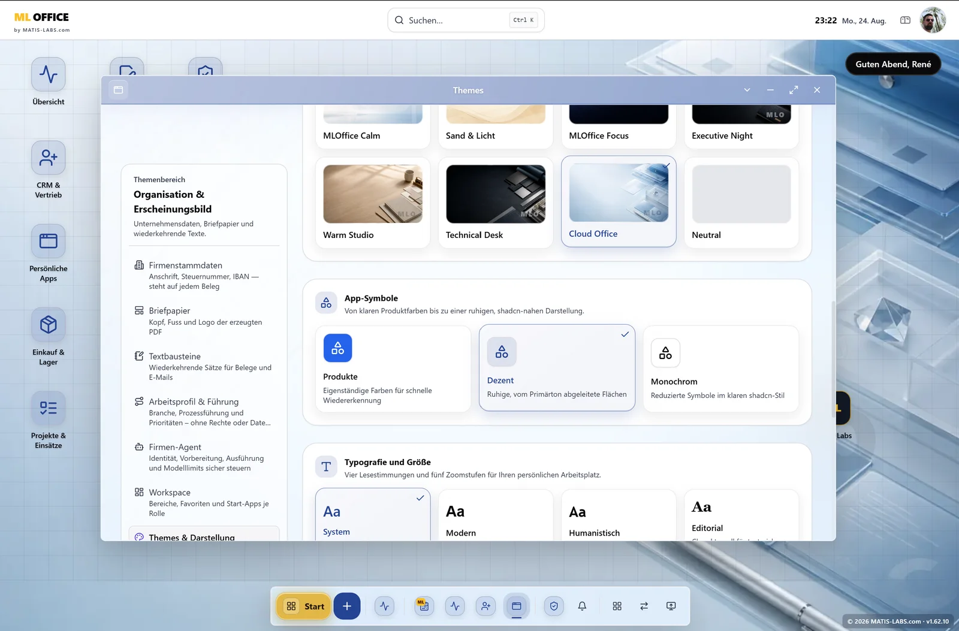The image size is (959, 631).
Task: Open the Firmen-Agent settings entry
Action: coord(204,457)
